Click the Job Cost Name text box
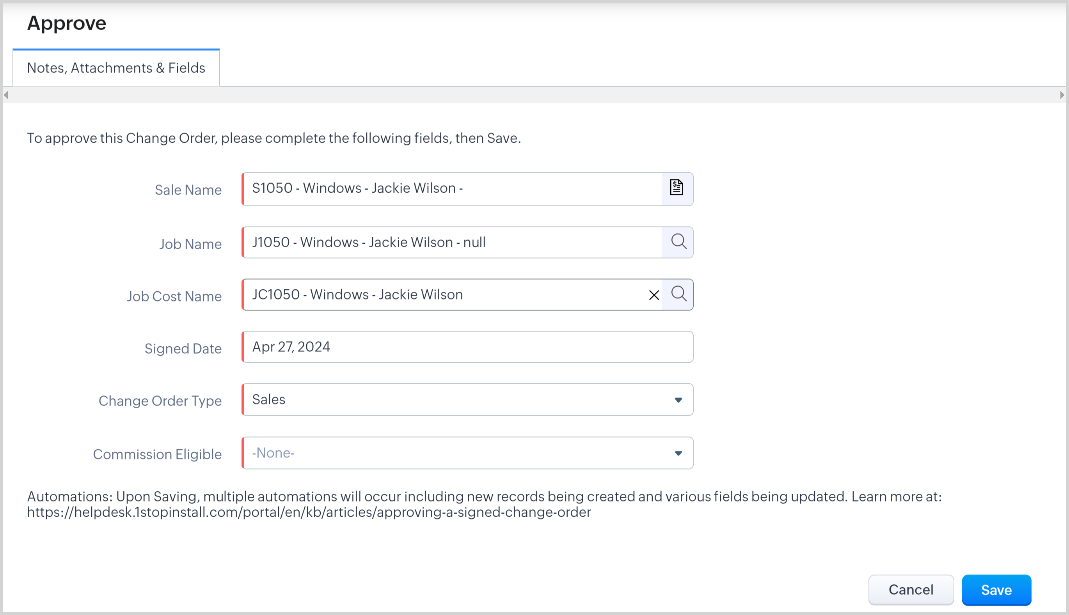 pyautogui.click(x=444, y=295)
